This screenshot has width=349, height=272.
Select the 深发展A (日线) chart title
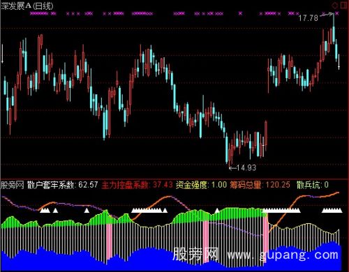tap(27, 6)
